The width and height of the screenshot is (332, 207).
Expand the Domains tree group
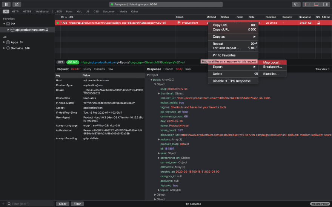point(4,48)
